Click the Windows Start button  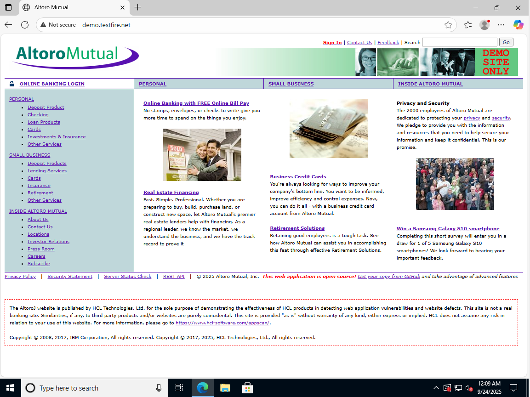10,388
